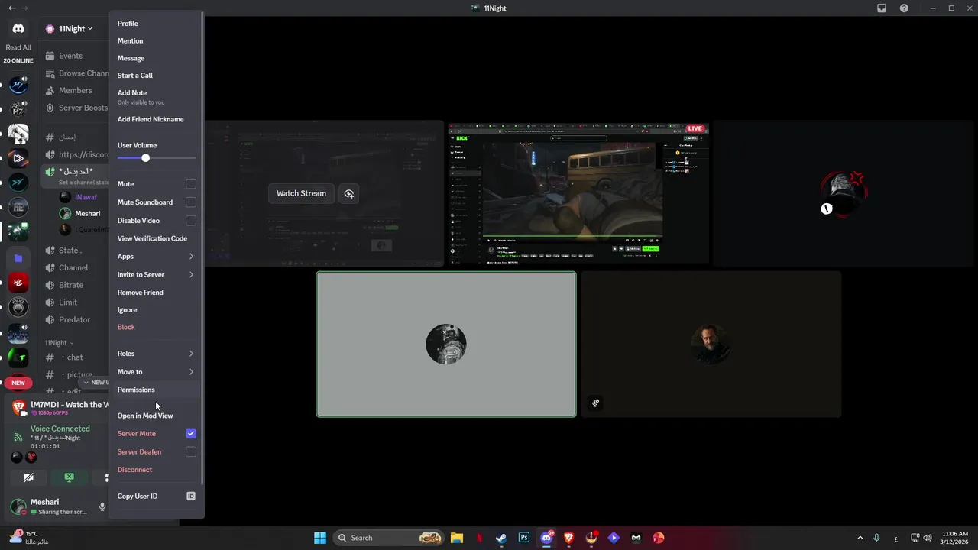978x550 pixels.
Task: Click the Discord taskbar icon
Action: point(546,538)
